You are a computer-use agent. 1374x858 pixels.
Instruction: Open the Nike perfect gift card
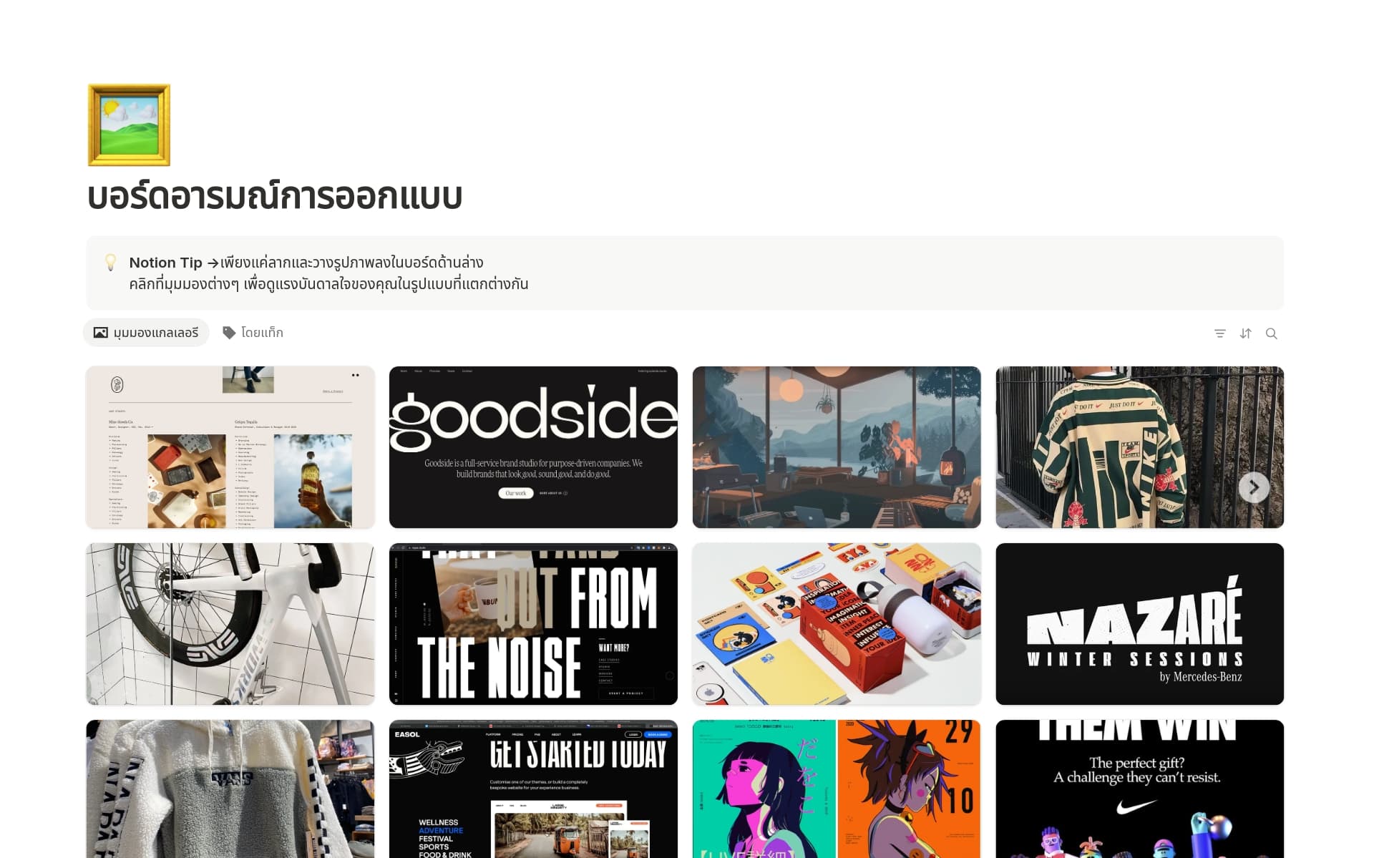pos(1139,789)
